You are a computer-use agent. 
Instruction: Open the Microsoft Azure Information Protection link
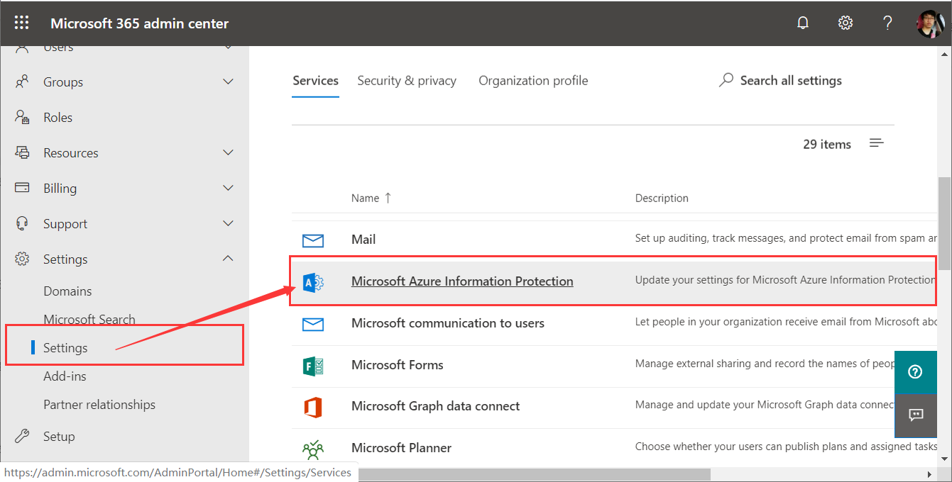tap(462, 281)
